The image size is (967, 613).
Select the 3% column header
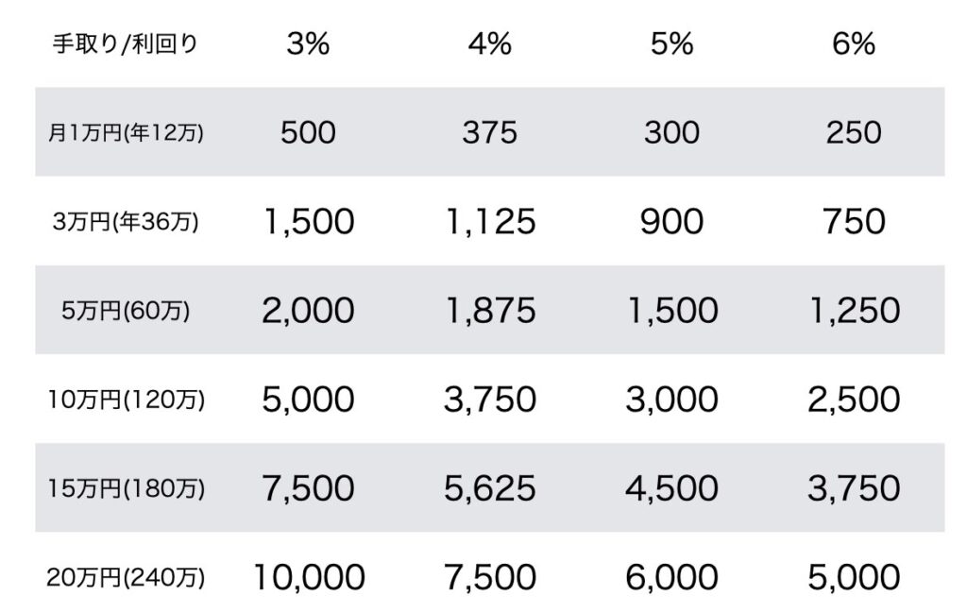(308, 43)
